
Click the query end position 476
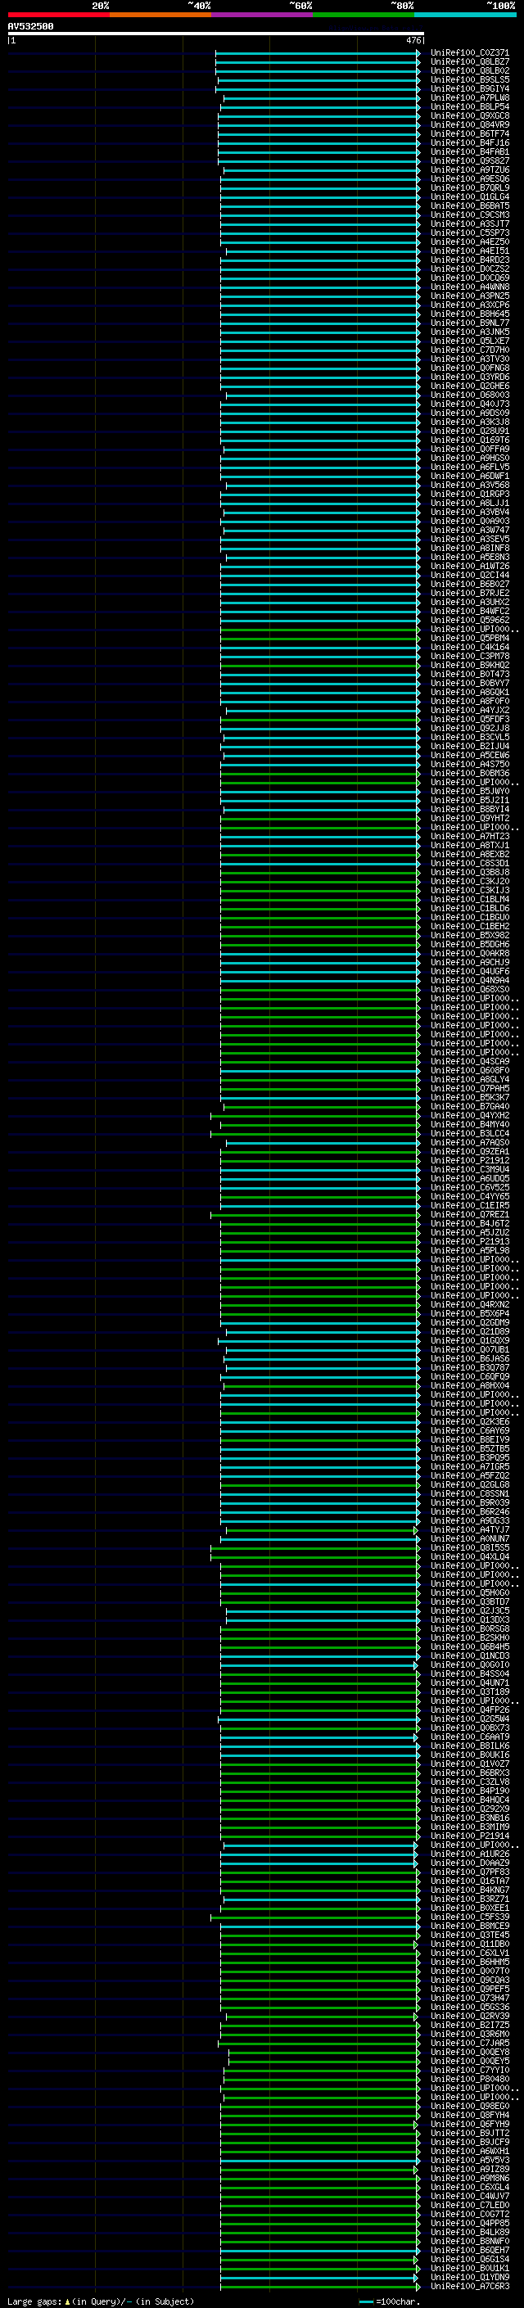click(x=413, y=40)
